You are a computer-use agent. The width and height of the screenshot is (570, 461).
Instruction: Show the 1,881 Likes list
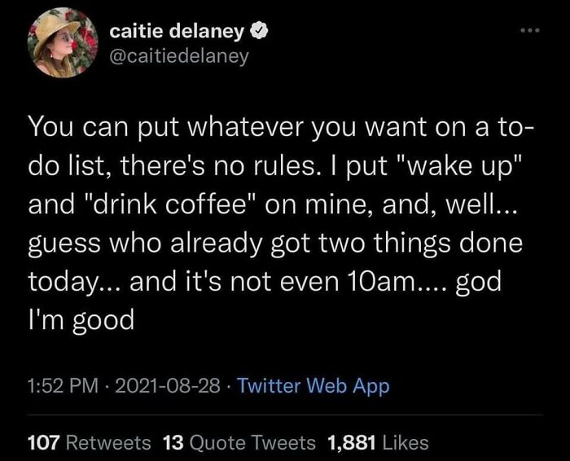coord(377,441)
